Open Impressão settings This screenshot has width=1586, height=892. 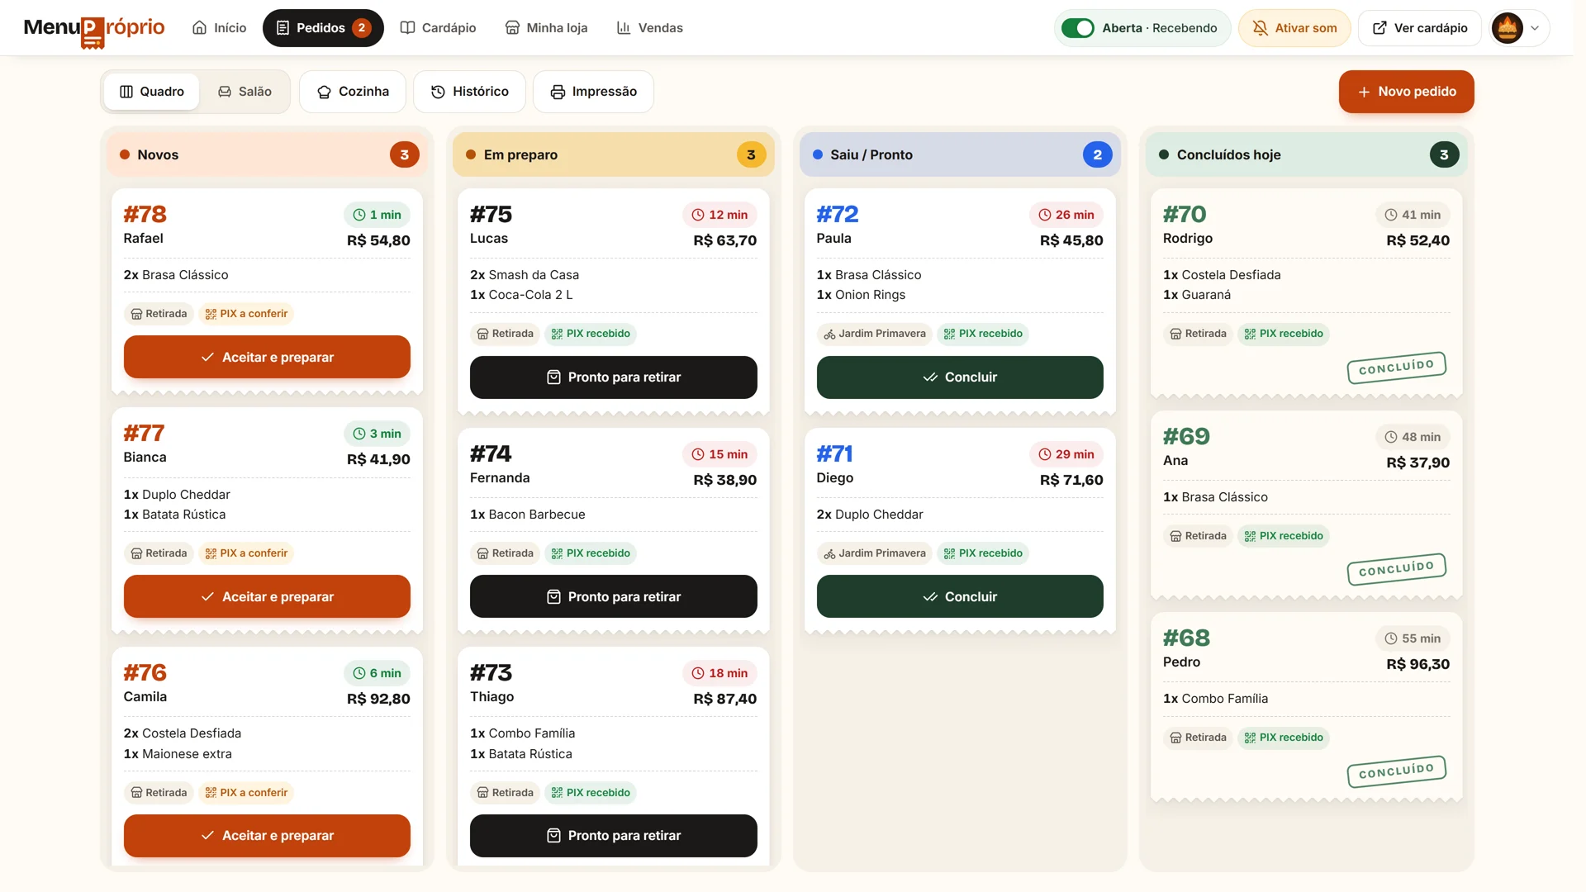click(593, 92)
